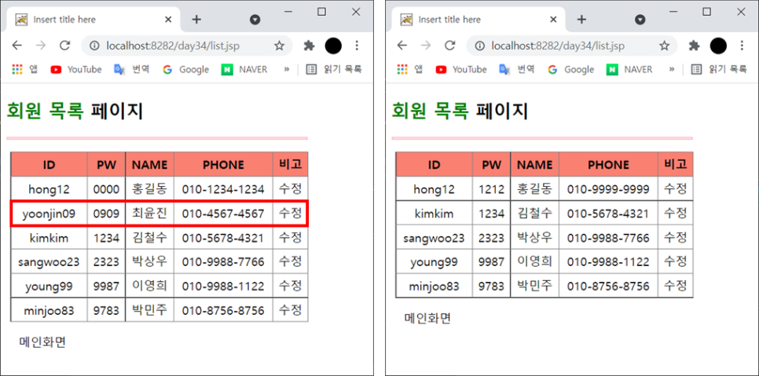The image size is (759, 376).
Task: Click 수정 for minjoo83 in right window
Action: [676, 286]
